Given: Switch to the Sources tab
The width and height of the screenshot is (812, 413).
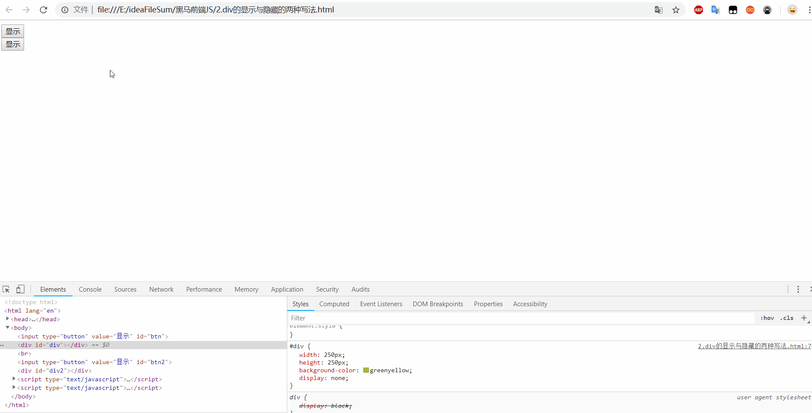Looking at the screenshot, I should 125,289.
